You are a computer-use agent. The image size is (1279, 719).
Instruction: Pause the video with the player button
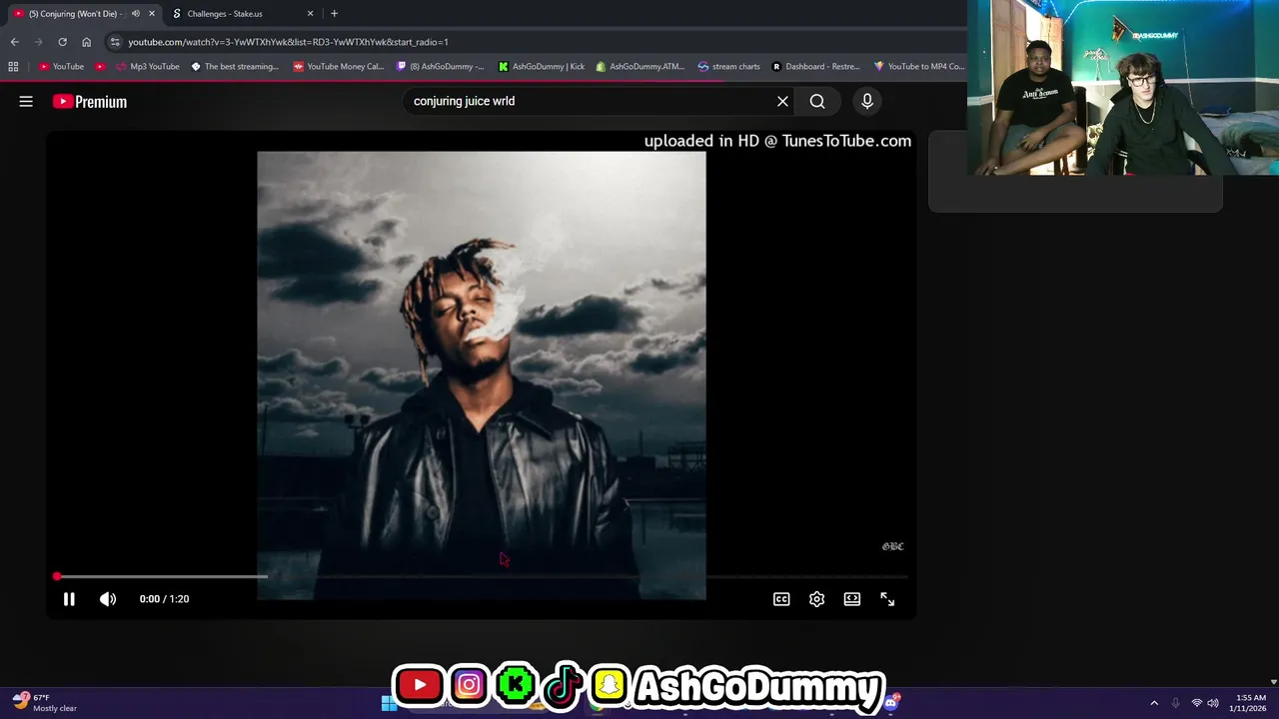pyautogui.click(x=69, y=599)
